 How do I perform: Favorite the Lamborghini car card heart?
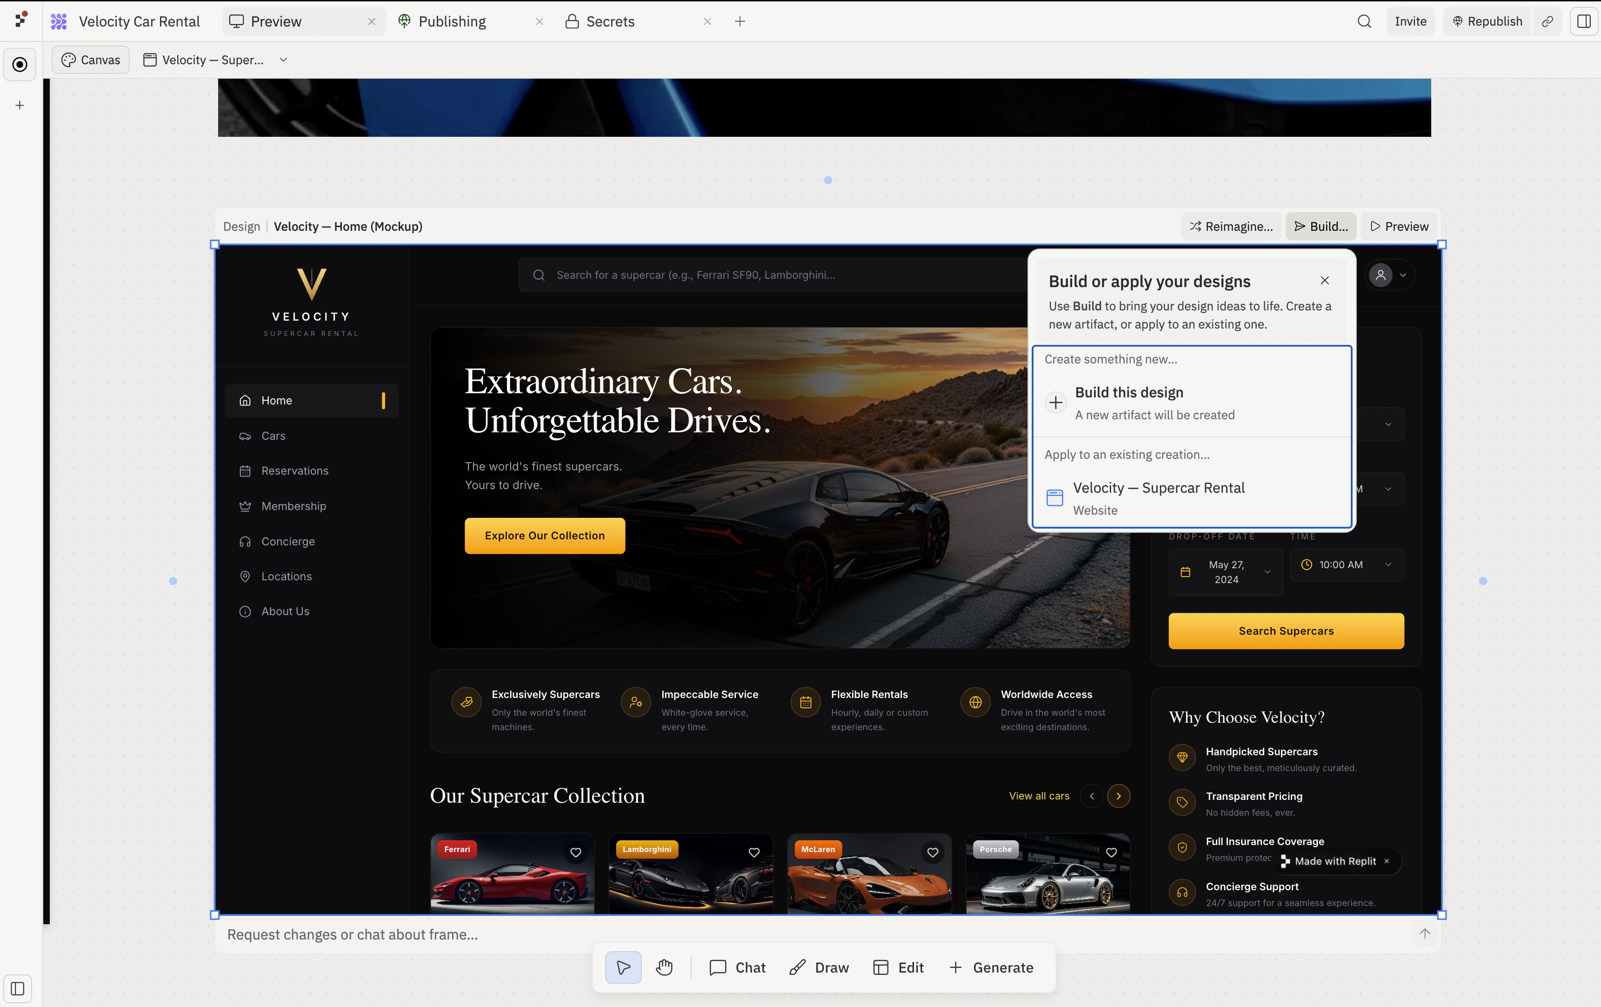coord(754,852)
